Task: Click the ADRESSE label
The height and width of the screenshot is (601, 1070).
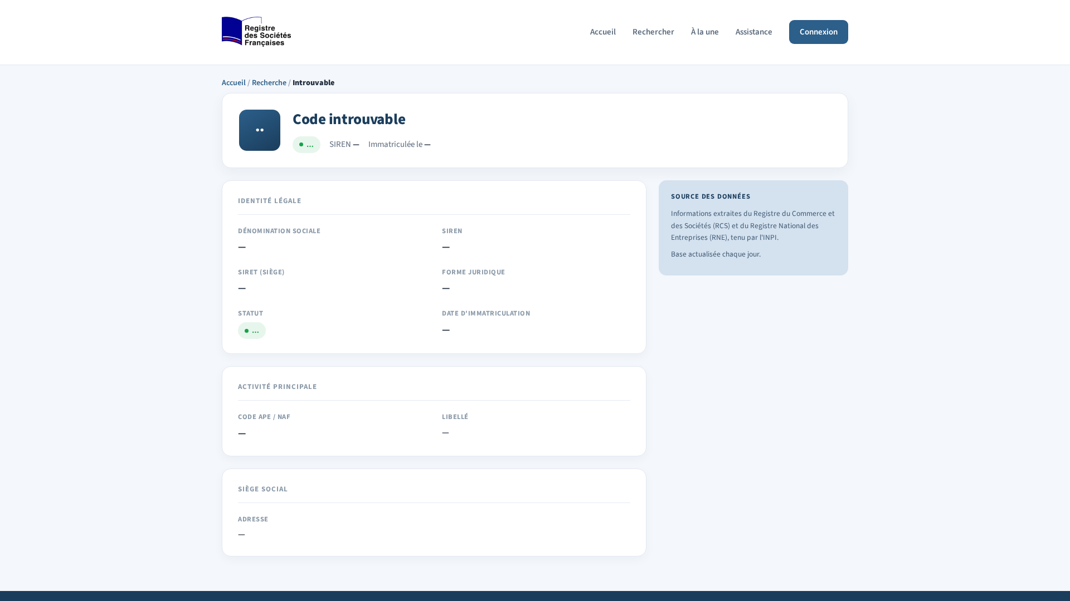Action: point(253,519)
